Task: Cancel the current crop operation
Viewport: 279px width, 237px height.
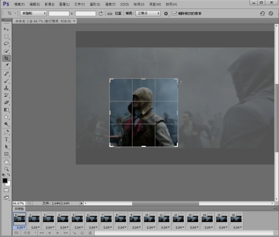Action: point(271,14)
